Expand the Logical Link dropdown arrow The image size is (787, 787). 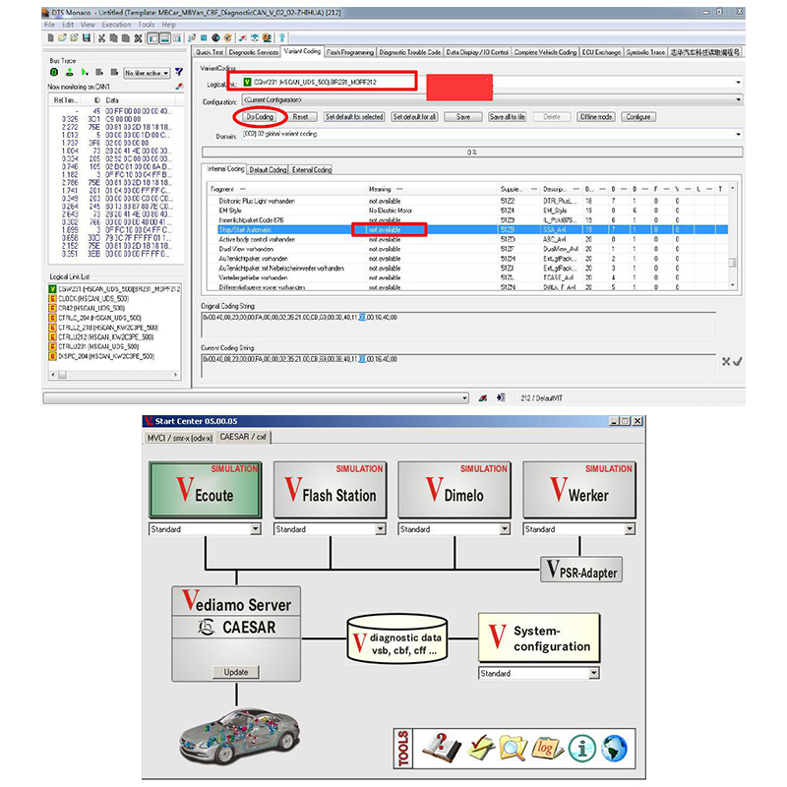[x=738, y=82]
